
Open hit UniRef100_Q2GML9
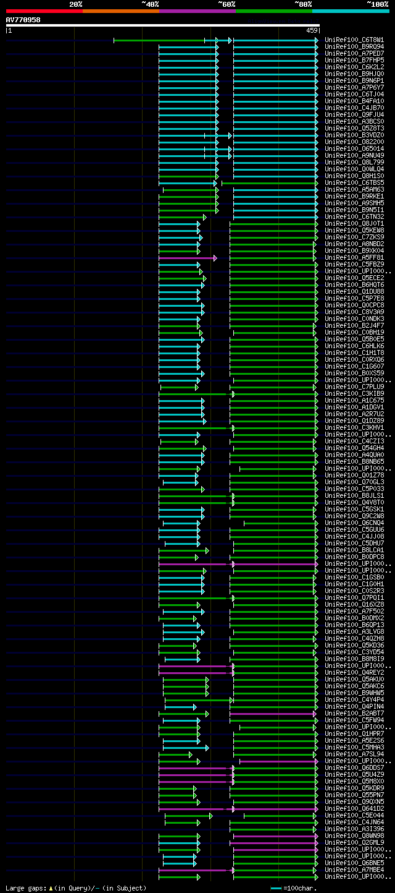[x=354, y=842]
